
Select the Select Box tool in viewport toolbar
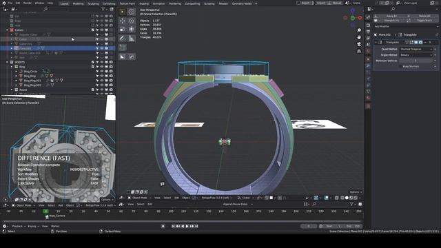pyautogui.click(x=123, y=12)
